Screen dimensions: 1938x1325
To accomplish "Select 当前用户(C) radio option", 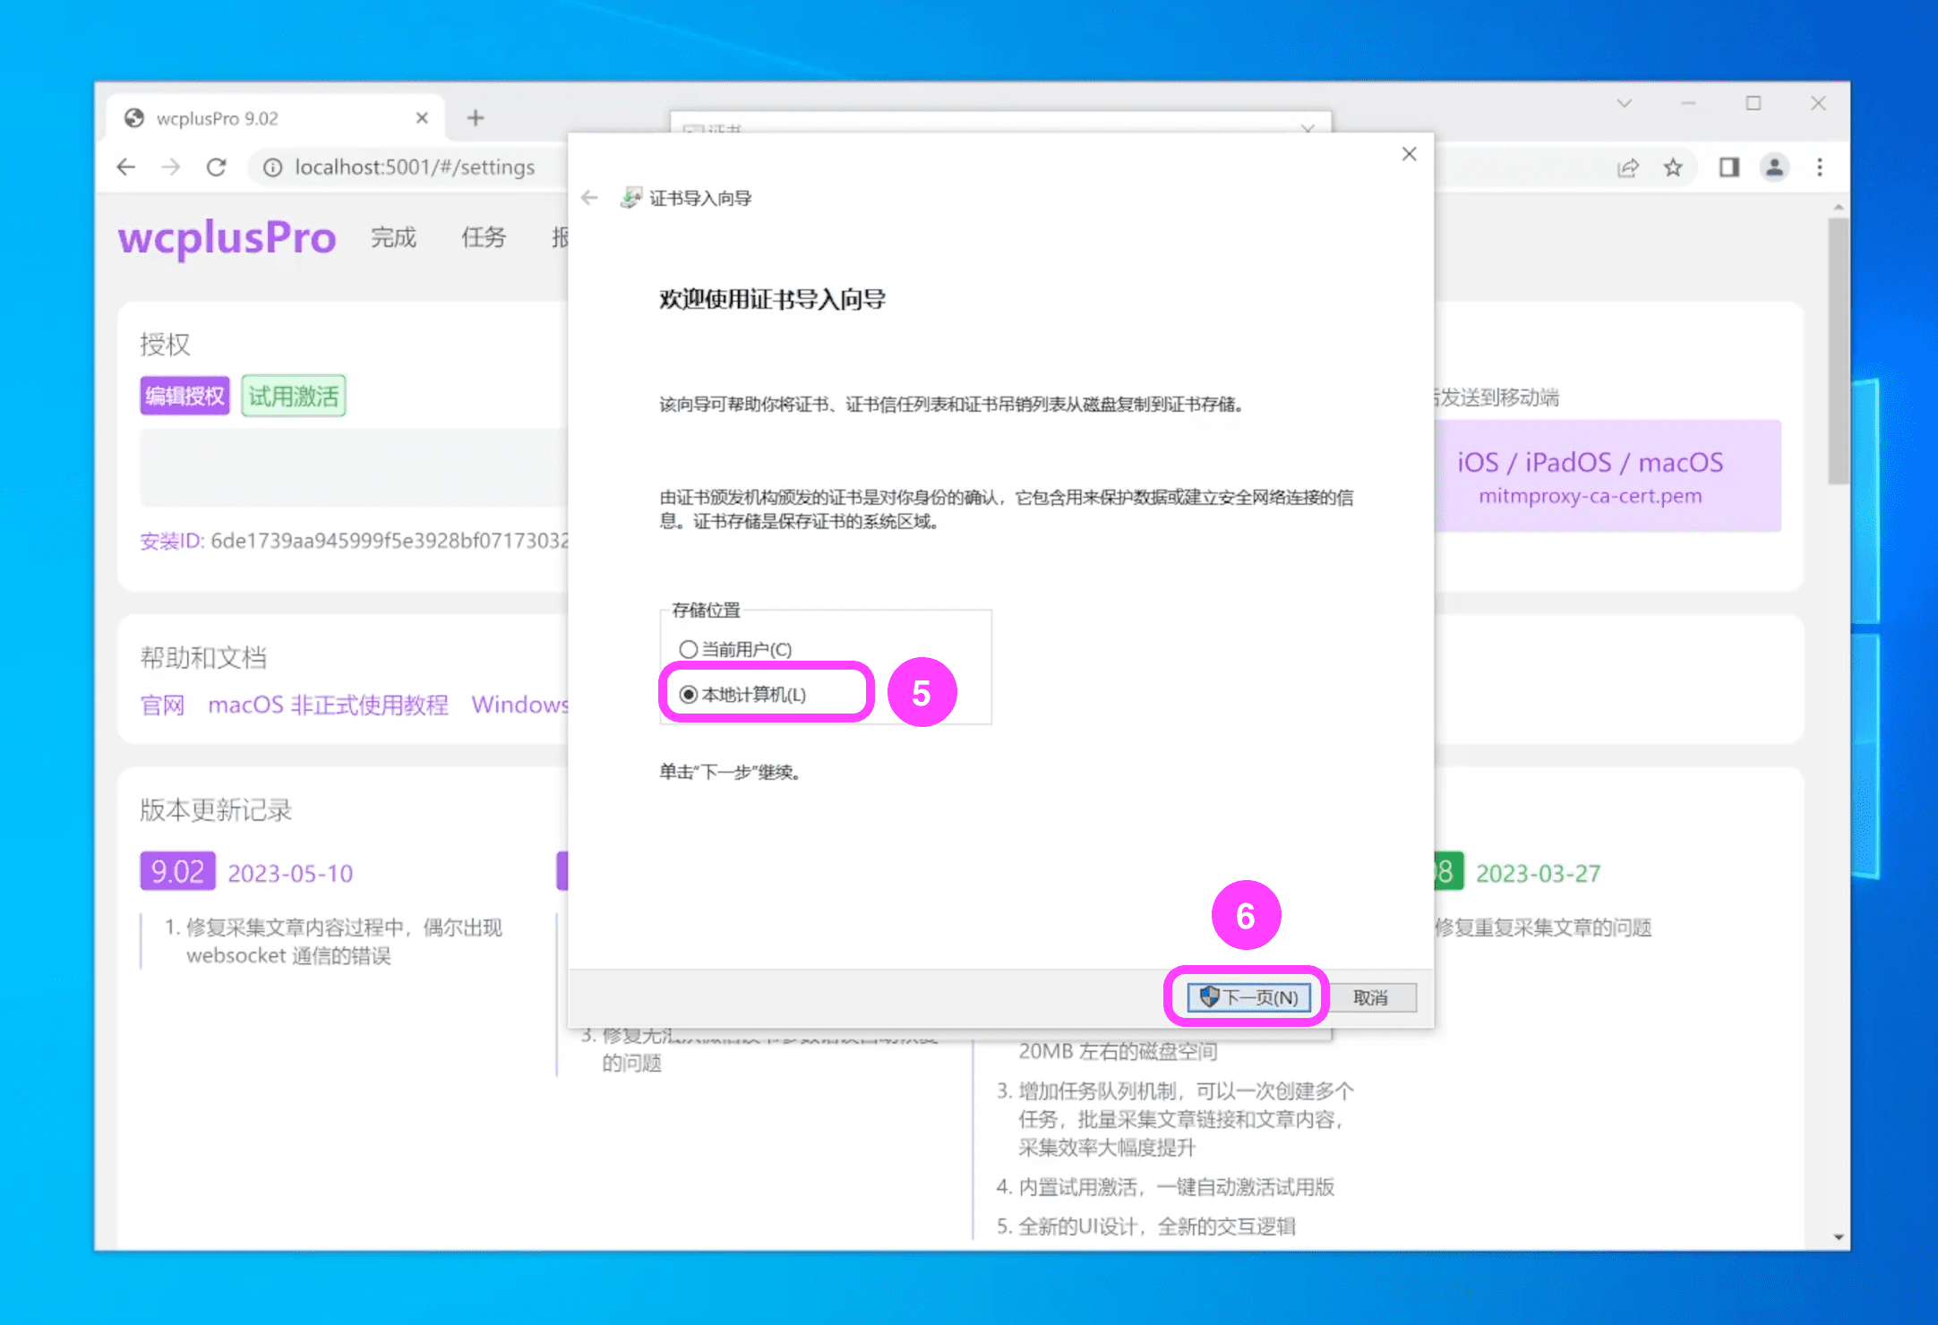I will [x=689, y=649].
